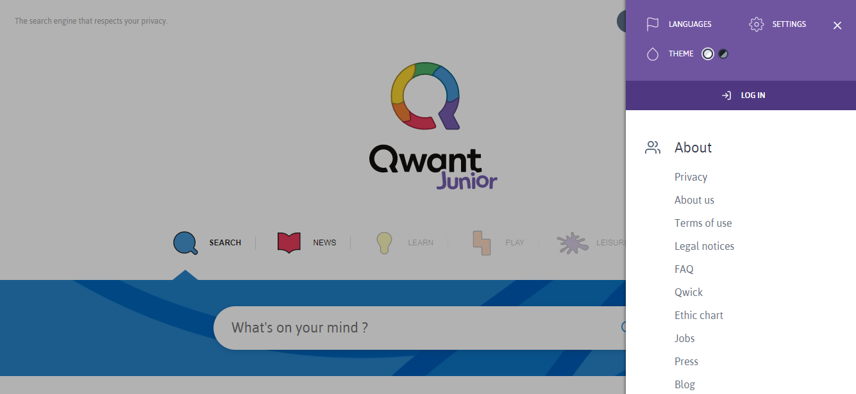Open Settings via the gear icon
Viewport: 856px width, 394px height.
757,24
